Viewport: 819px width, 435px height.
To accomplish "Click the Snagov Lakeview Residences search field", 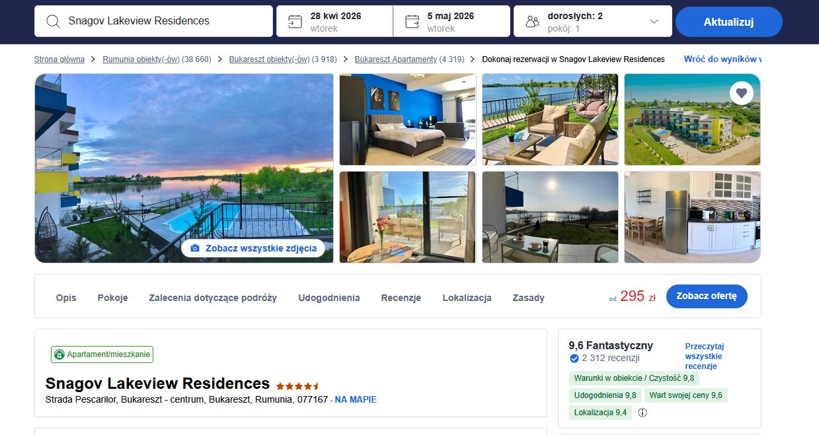I will (153, 21).
